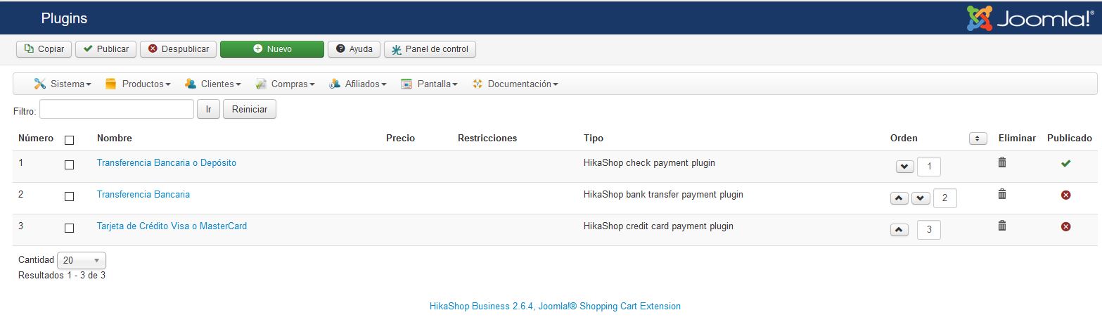Click the Resultados 1 - 3 de 3 text
This screenshot has height=322, width=1102.
[62, 276]
